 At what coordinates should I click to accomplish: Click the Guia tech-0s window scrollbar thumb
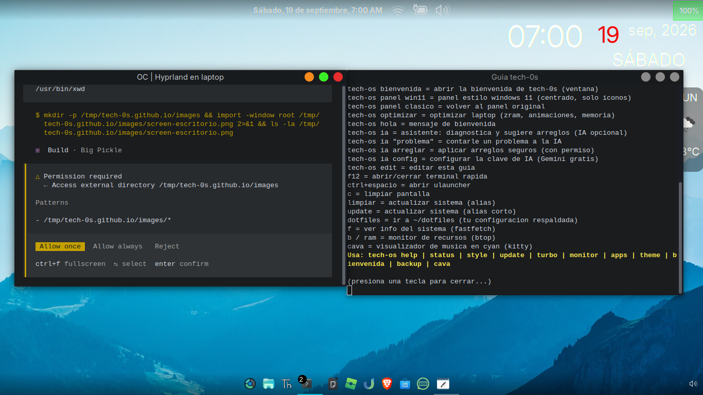tap(681, 237)
